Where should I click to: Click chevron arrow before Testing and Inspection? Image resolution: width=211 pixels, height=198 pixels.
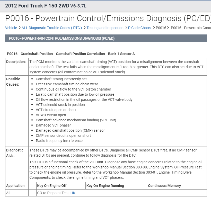pos(84,28)
